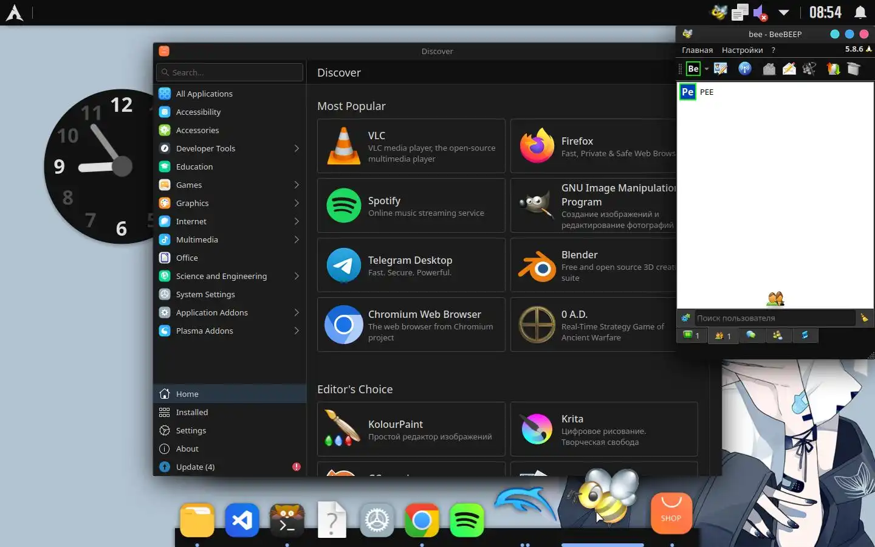The width and height of the screenshot is (875, 547).
Task: Click the envelope with pencil icon in BeeBEEP
Action: tap(789, 69)
